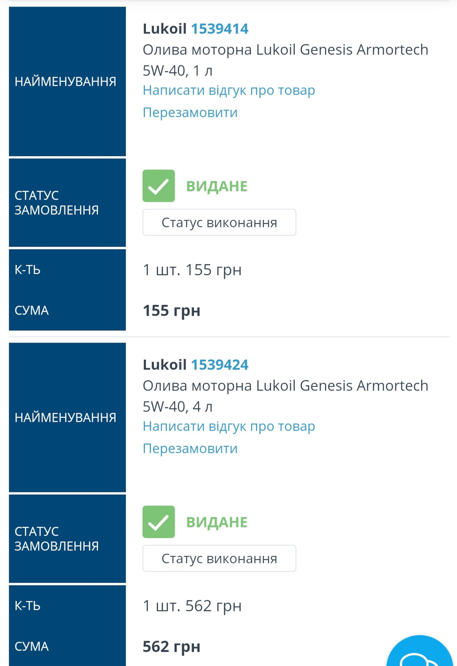The height and width of the screenshot is (666, 457).
Task: Click the НАЙМЕНУВАННЯ header cell of the first order
Action: (67, 81)
